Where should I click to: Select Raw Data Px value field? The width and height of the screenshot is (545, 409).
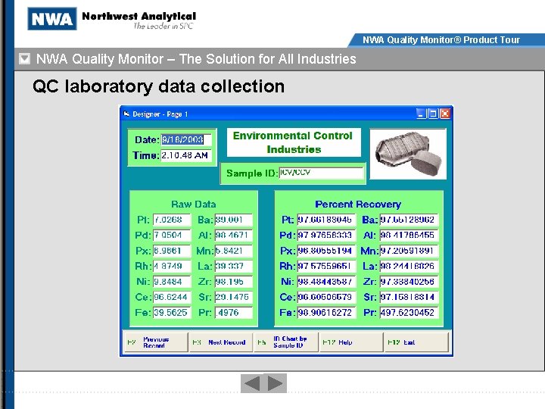pyautogui.click(x=172, y=251)
